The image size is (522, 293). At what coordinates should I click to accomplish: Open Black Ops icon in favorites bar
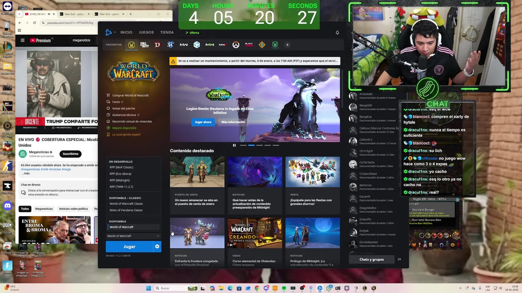tap(249, 45)
